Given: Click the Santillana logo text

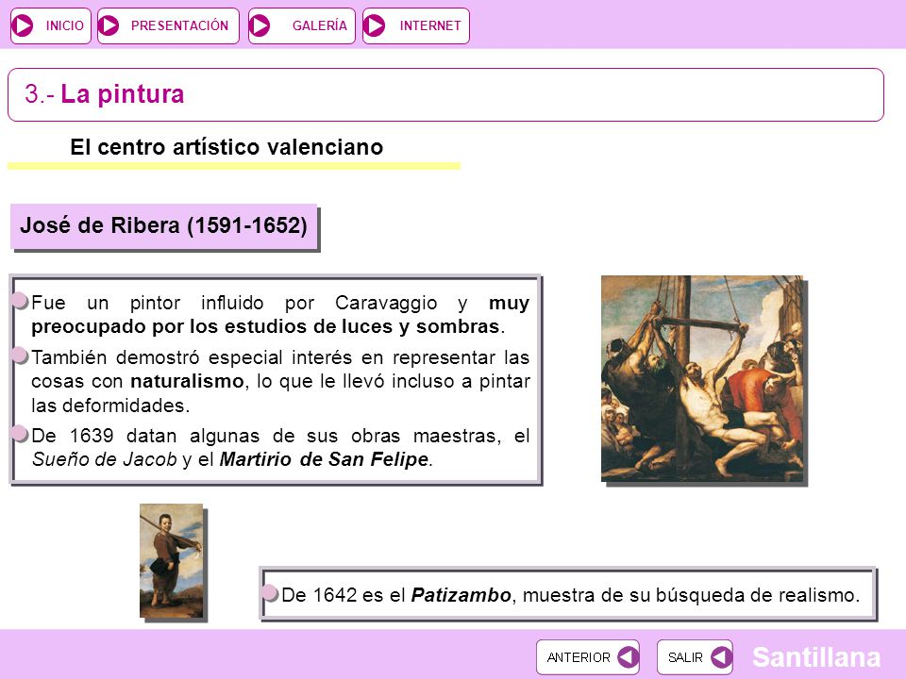Looking at the screenshot, I should [x=816, y=657].
